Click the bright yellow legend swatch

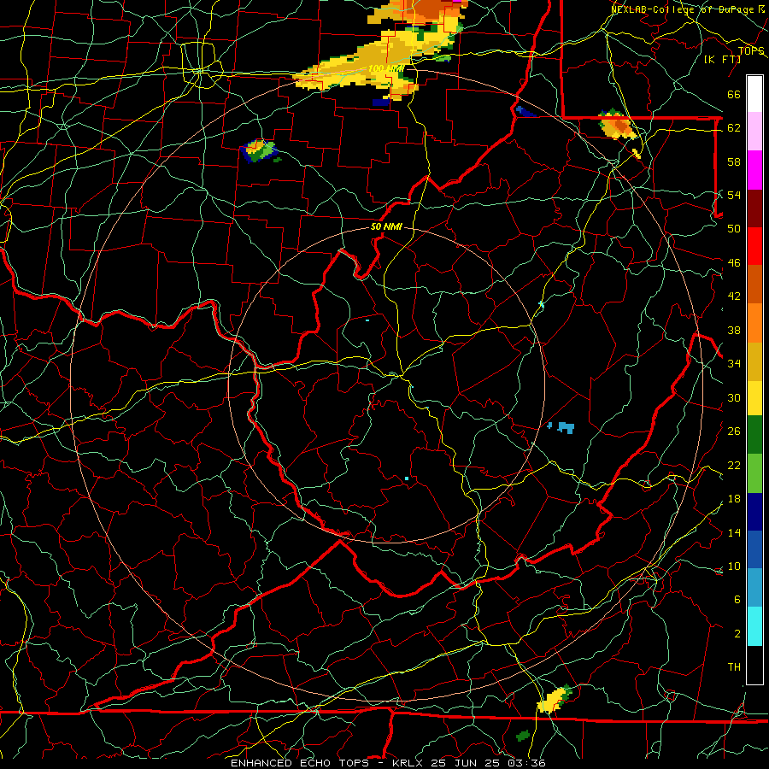click(754, 397)
